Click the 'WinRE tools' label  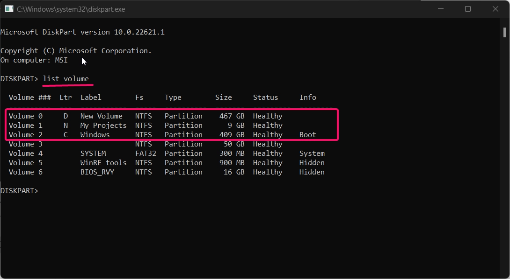[103, 163]
